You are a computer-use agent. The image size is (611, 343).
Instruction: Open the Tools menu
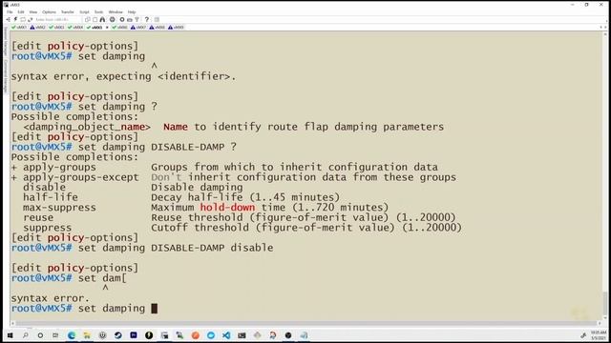99,12
